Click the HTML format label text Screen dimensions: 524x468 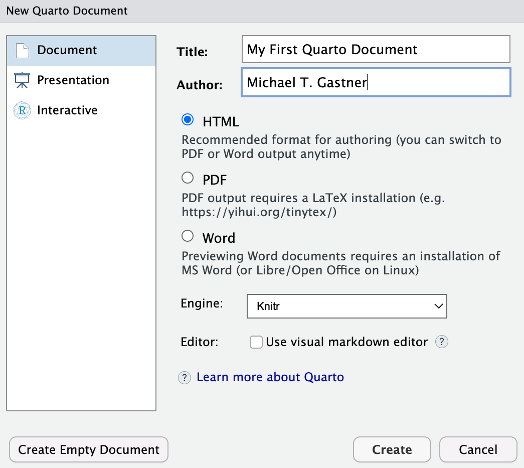tap(221, 122)
